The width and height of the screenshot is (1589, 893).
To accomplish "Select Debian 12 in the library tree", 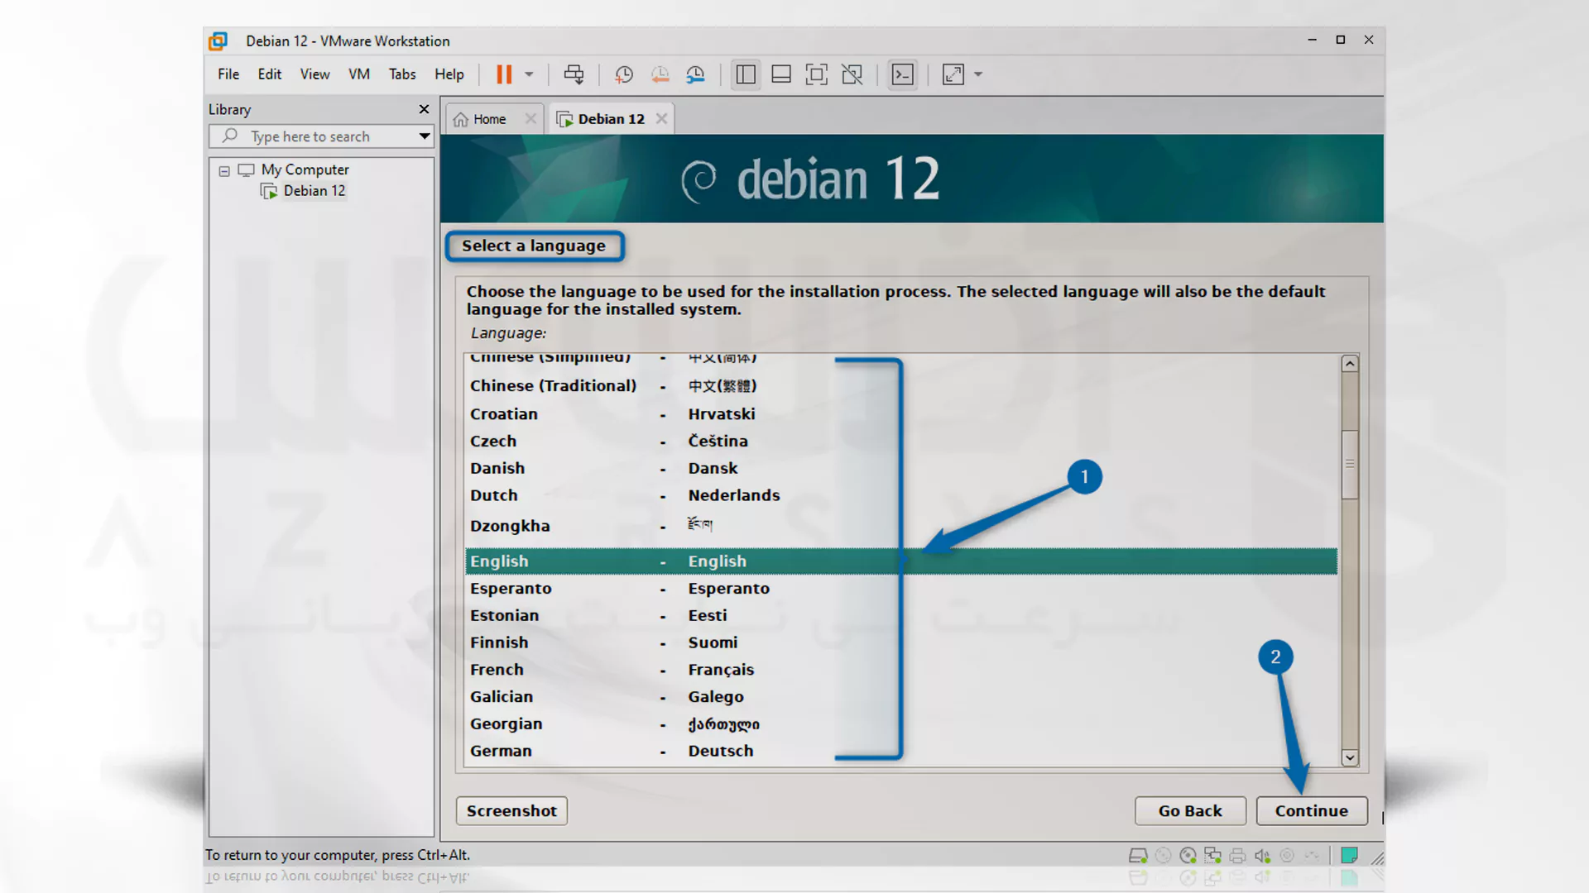I will click(314, 191).
